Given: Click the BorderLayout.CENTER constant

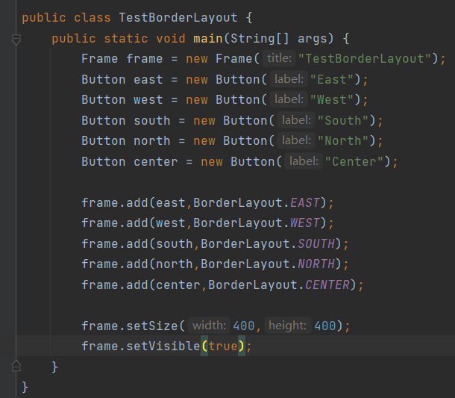Looking at the screenshot, I should pyautogui.click(x=327, y=284).
